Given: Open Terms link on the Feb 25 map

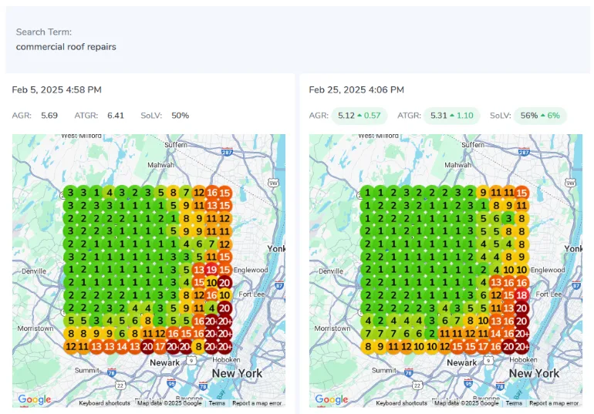Looking at the screenshot, I should tap(514, 403).
